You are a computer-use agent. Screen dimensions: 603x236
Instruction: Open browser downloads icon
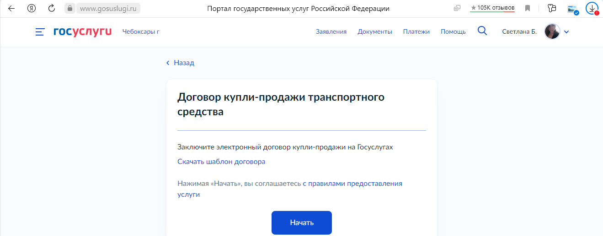592,8
